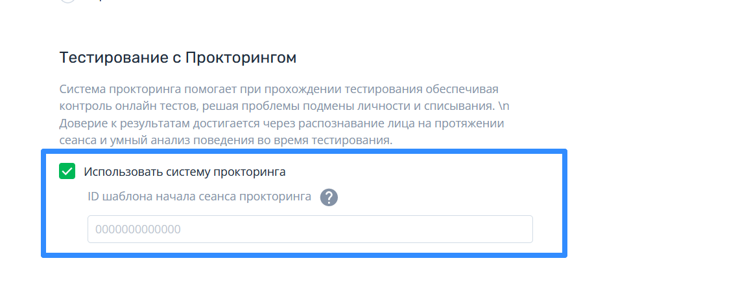This screenshot has height=287, width=736.
Task: Click the stray '\n' characters in the description
Action: click(x=504, y=106)
